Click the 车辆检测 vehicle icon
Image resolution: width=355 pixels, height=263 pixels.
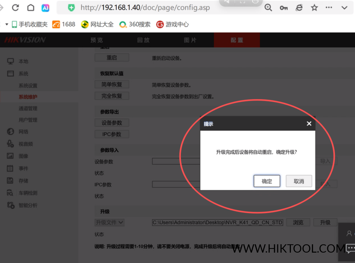[10, 193]
